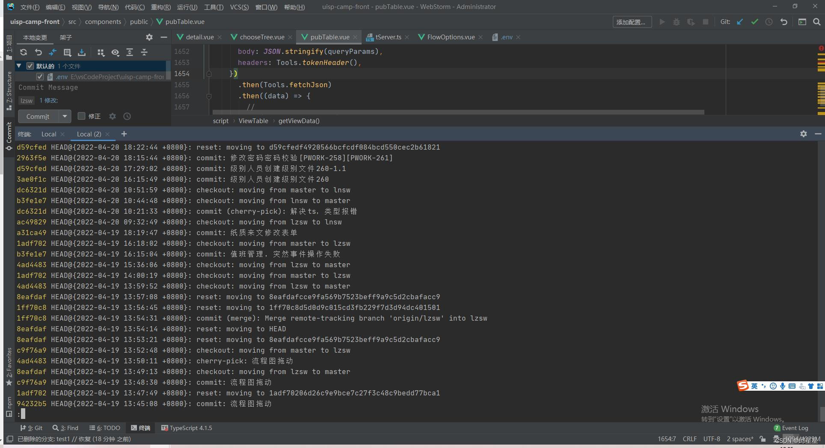
Task: Uncheck the 默认的 changelist checkbox
Action: coord(30,66)
